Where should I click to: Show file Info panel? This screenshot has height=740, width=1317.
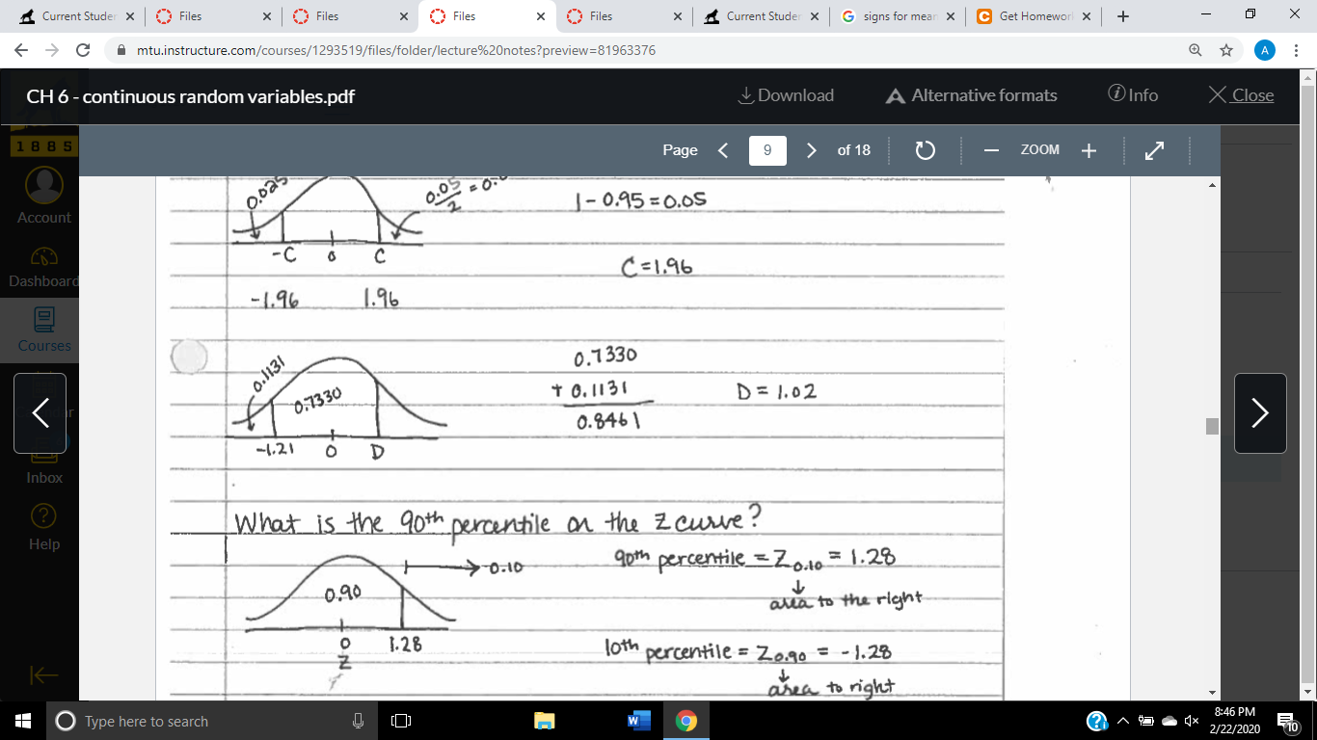tap(1133, 95)
